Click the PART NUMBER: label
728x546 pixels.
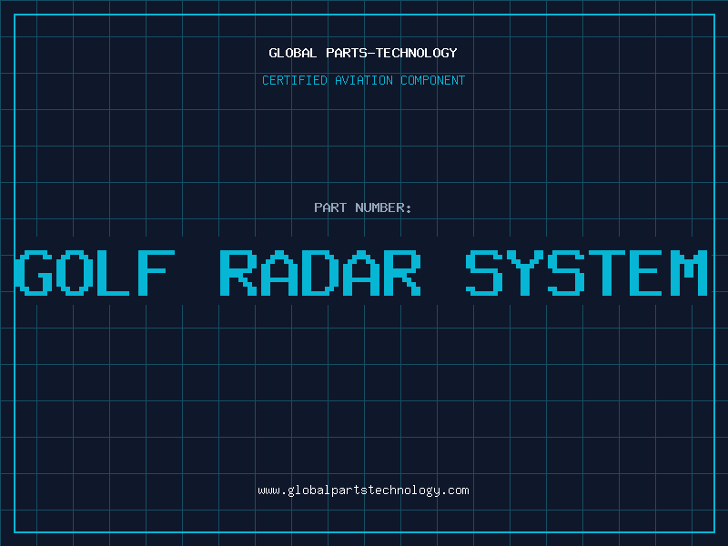(363, 207)
